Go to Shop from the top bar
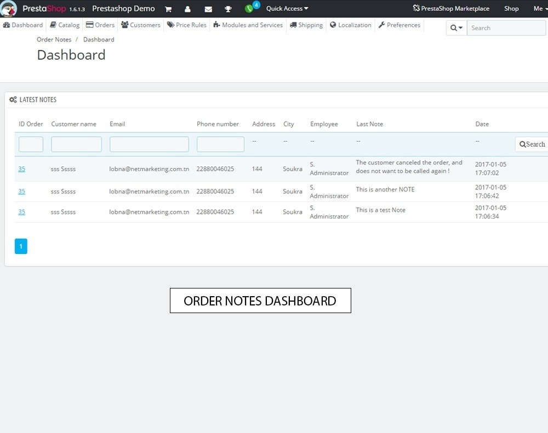This screenshot has height=433, width=548. tap(511, 8)
